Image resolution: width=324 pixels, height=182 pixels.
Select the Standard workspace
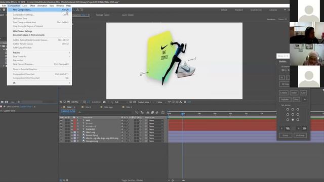(239, 10)
